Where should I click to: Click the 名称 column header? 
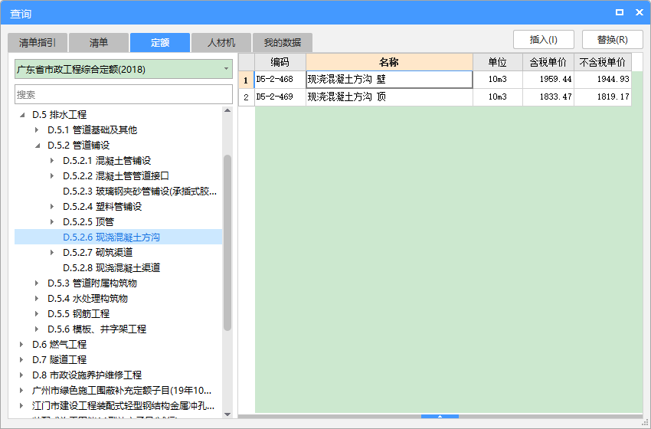(389, 62)
